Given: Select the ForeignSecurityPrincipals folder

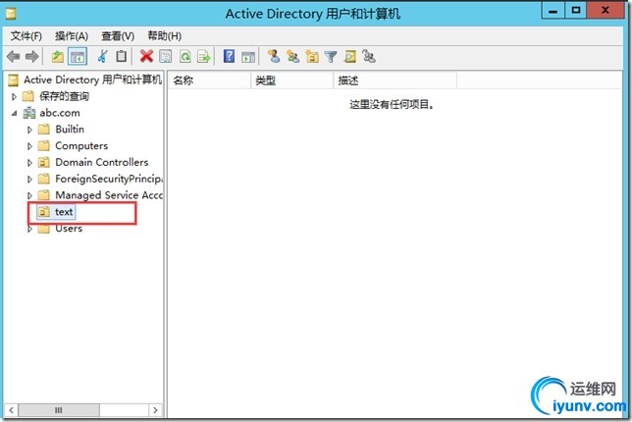Looking at the screenshot, I should pos(108,179).
